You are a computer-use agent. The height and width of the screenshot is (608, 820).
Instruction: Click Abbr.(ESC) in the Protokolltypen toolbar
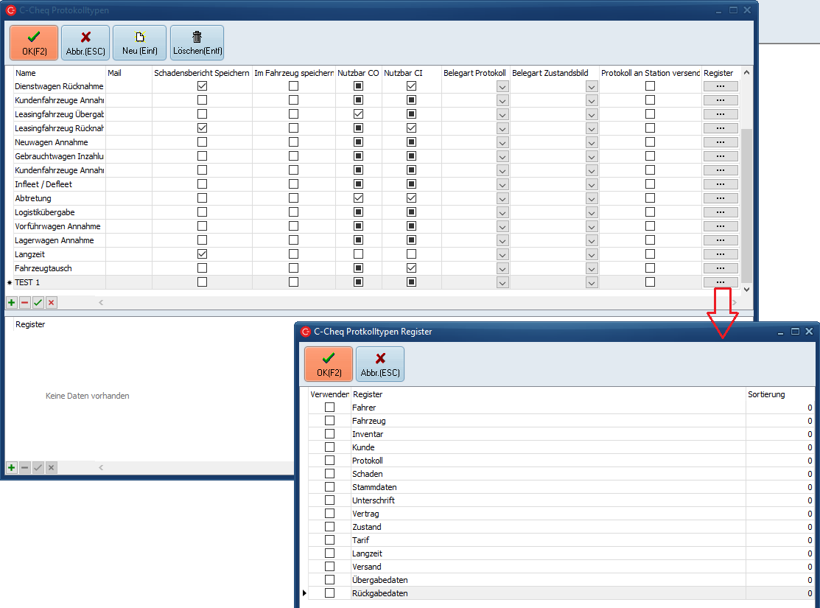coord(85,43)
